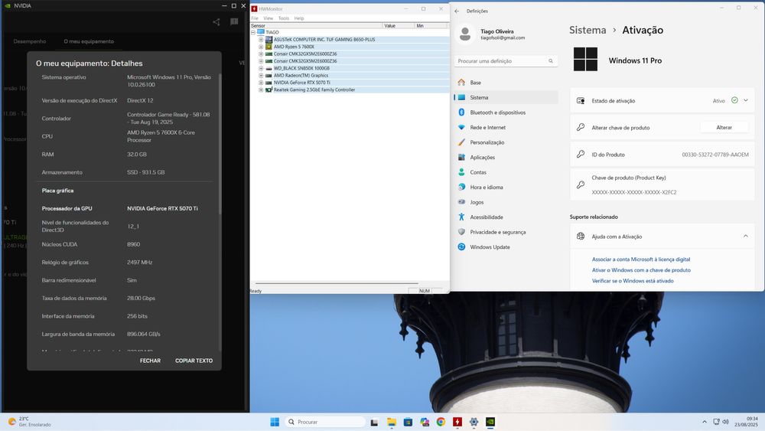
Task: Click the FECHAR button in details dialog
Action: pos(150,361)
